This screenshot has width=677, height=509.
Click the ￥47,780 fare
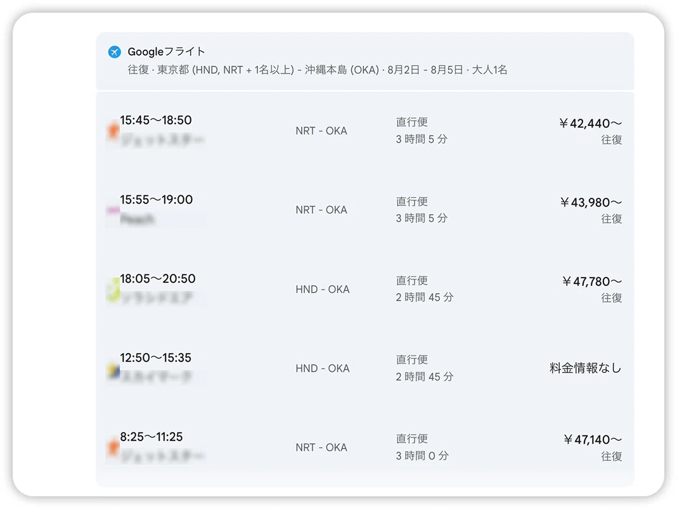point(591,281)
